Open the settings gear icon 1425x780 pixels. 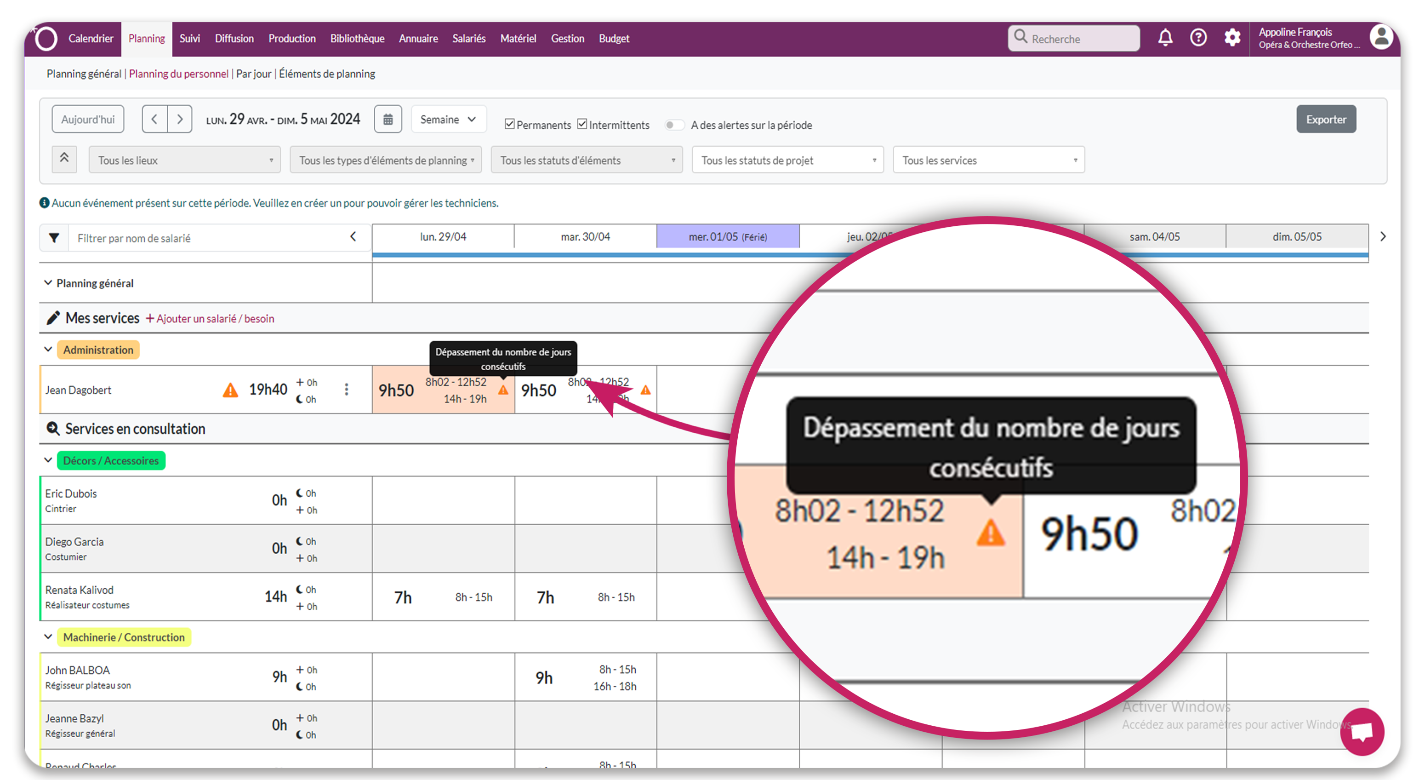pos(1232,38)
